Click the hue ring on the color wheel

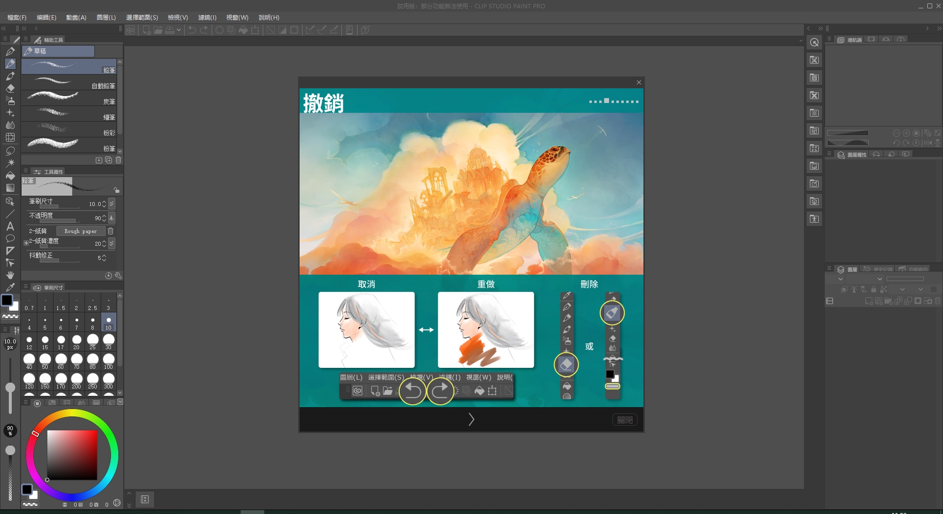(x=72, y=413)
